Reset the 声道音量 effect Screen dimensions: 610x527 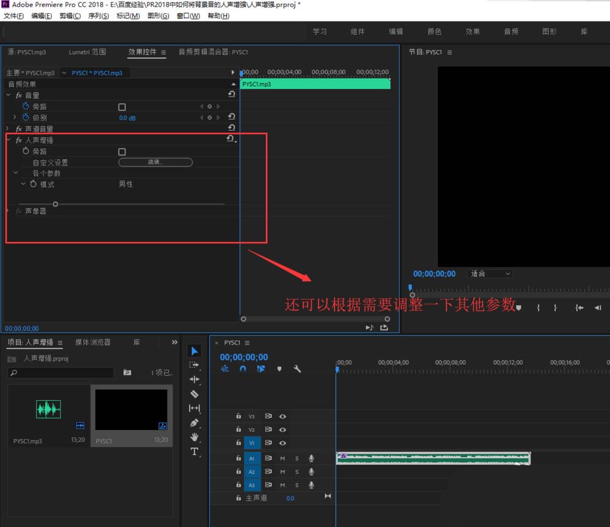point(231,127)
